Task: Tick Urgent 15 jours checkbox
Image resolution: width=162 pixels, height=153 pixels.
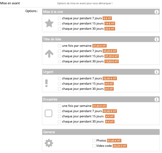Action: [x=59, y=84]
